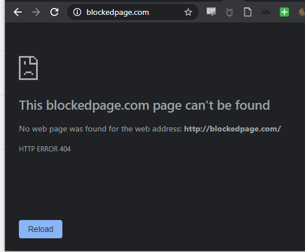Click the empty dark area of the error page
The width and height of the screenshot is (305, 252).
click(x=175, y=185)
